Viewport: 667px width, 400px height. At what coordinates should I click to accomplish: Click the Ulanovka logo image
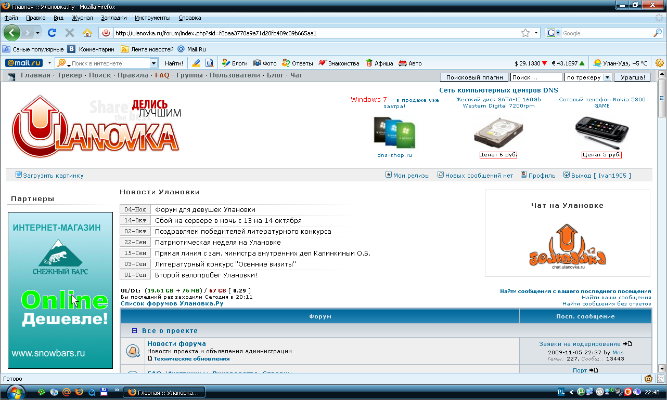(96, 127)
